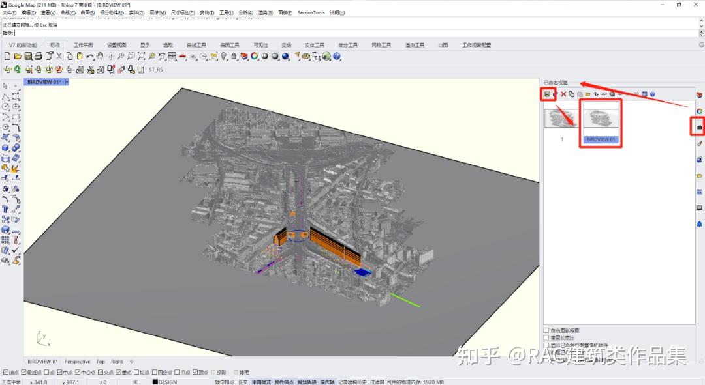Click the black DESIGN layer color swatch

tap(155, 382)
